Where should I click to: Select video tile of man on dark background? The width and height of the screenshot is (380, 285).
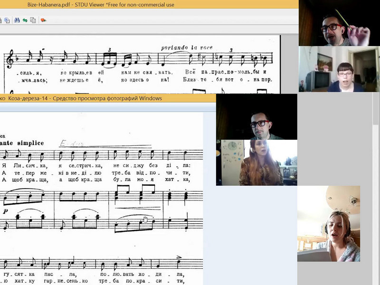click(x=256, y=117)
